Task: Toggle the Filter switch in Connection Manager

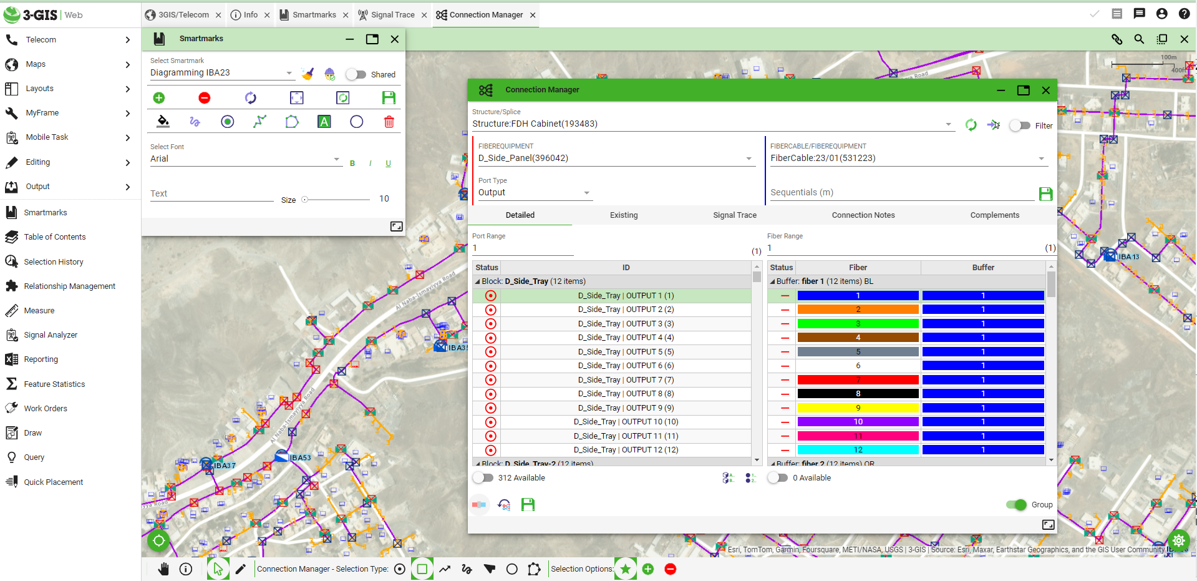Action: [x=1019, y=125]
